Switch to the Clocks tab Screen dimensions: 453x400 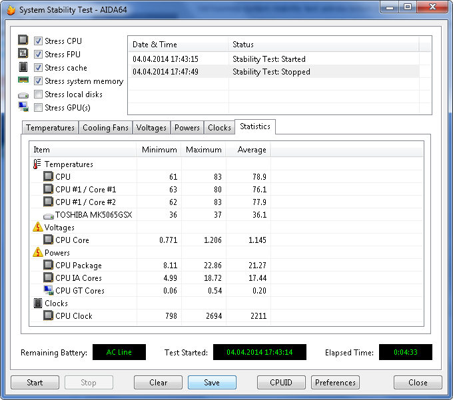(219, 128)
